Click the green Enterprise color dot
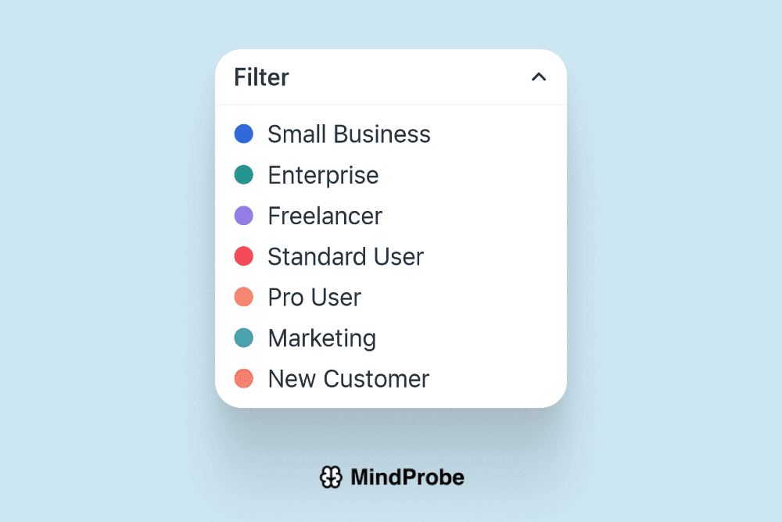Screen dimensions: 782x522 click(x=244, y=175)
